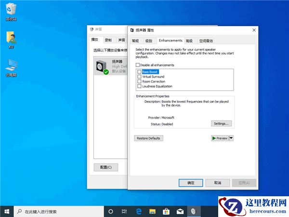Image resolution: width=289 pixels, height=217 pixels.
Task: Click the Windows Start button
Action: 7,212
